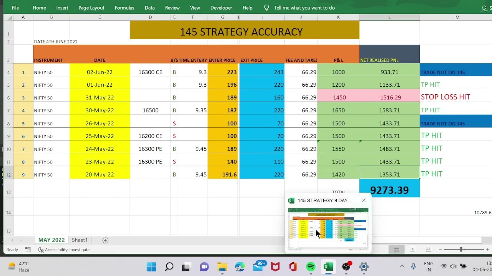Open network, volume and battery tray group

pyautogui.click(x=454, y=266)
